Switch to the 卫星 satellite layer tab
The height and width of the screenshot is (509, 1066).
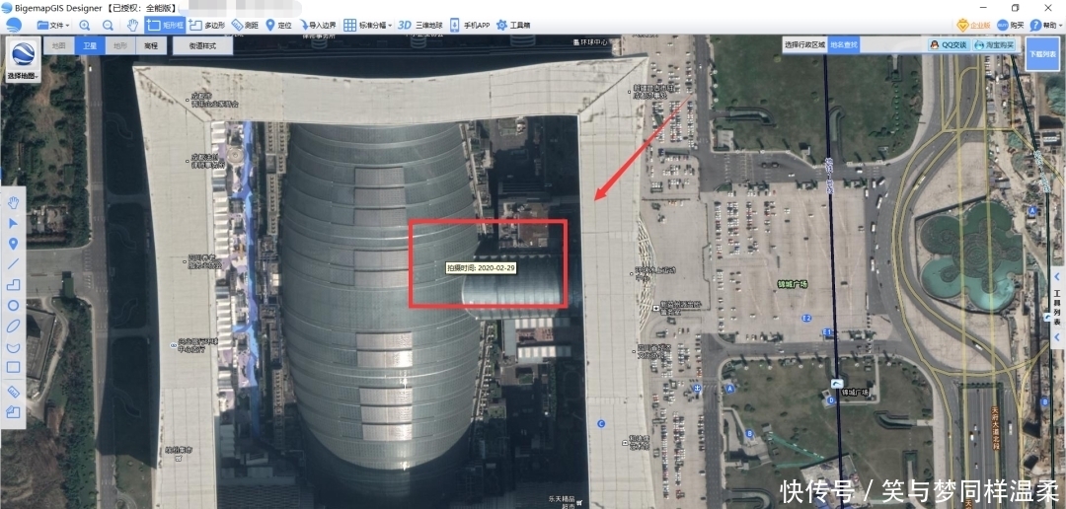click(90, 45)
